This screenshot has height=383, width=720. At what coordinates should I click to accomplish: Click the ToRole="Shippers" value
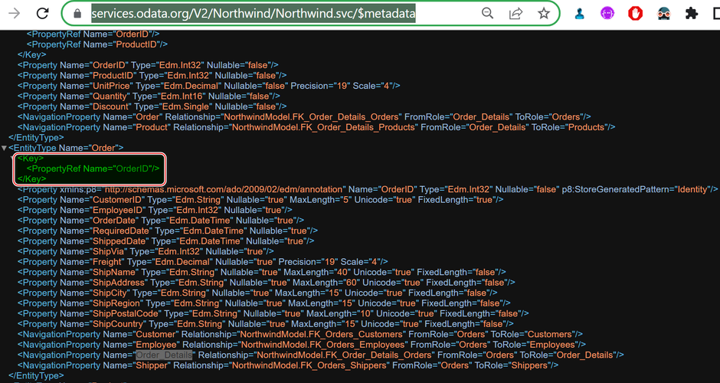[x=513, y=365]
